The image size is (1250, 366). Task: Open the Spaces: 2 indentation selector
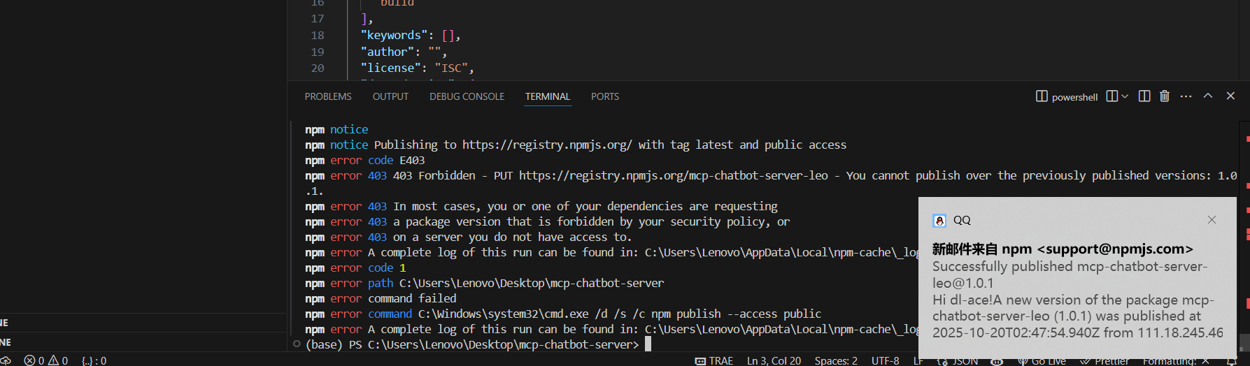(x=836, y=360)
